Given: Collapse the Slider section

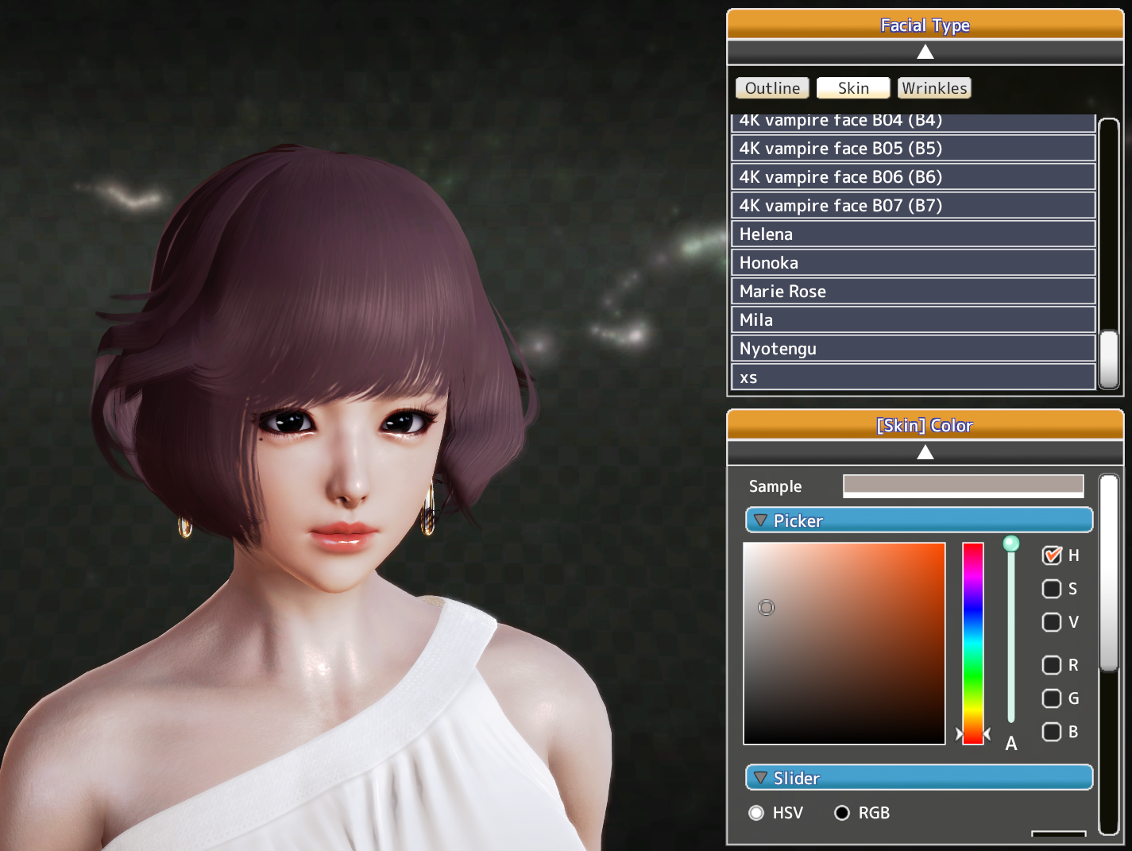Looking at the screenshot, I should click(x=919, y=778).
